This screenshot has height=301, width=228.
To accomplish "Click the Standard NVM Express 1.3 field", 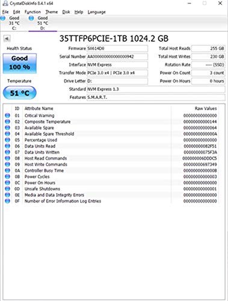I will [x=156, y=89].
